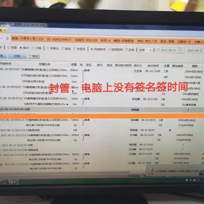Click the 途径 column header
Image resolution: width=204 pixels, height=204 pixels.
[x=89, y=65]
